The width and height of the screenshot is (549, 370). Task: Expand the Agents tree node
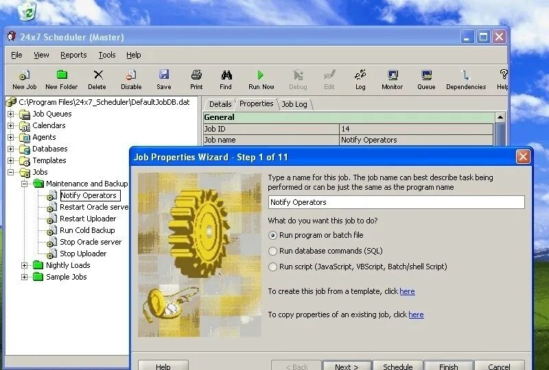point(11,138)
